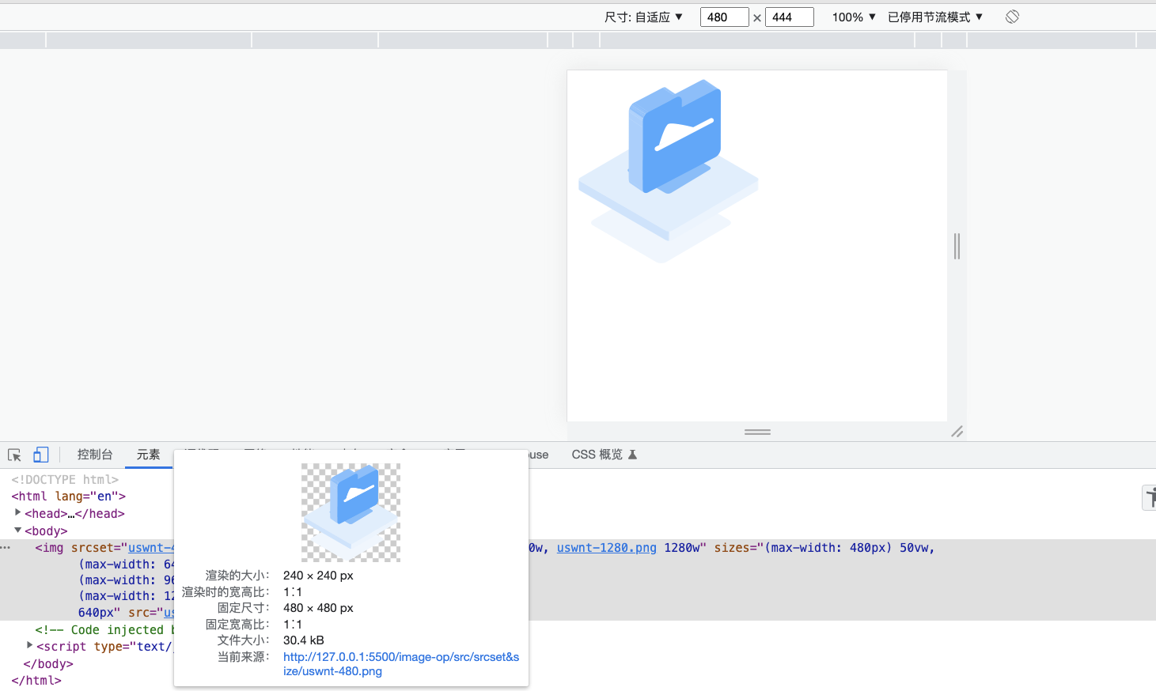Select the closing </body> tag line
This screenshot has height=691, width=1156.
coord(48,664)
